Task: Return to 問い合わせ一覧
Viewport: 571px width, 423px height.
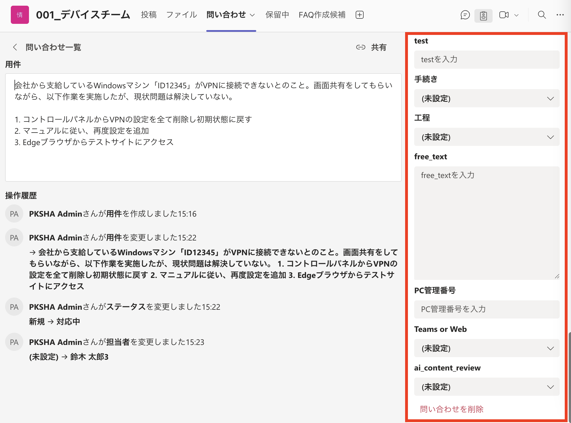Action: point(53,47)
